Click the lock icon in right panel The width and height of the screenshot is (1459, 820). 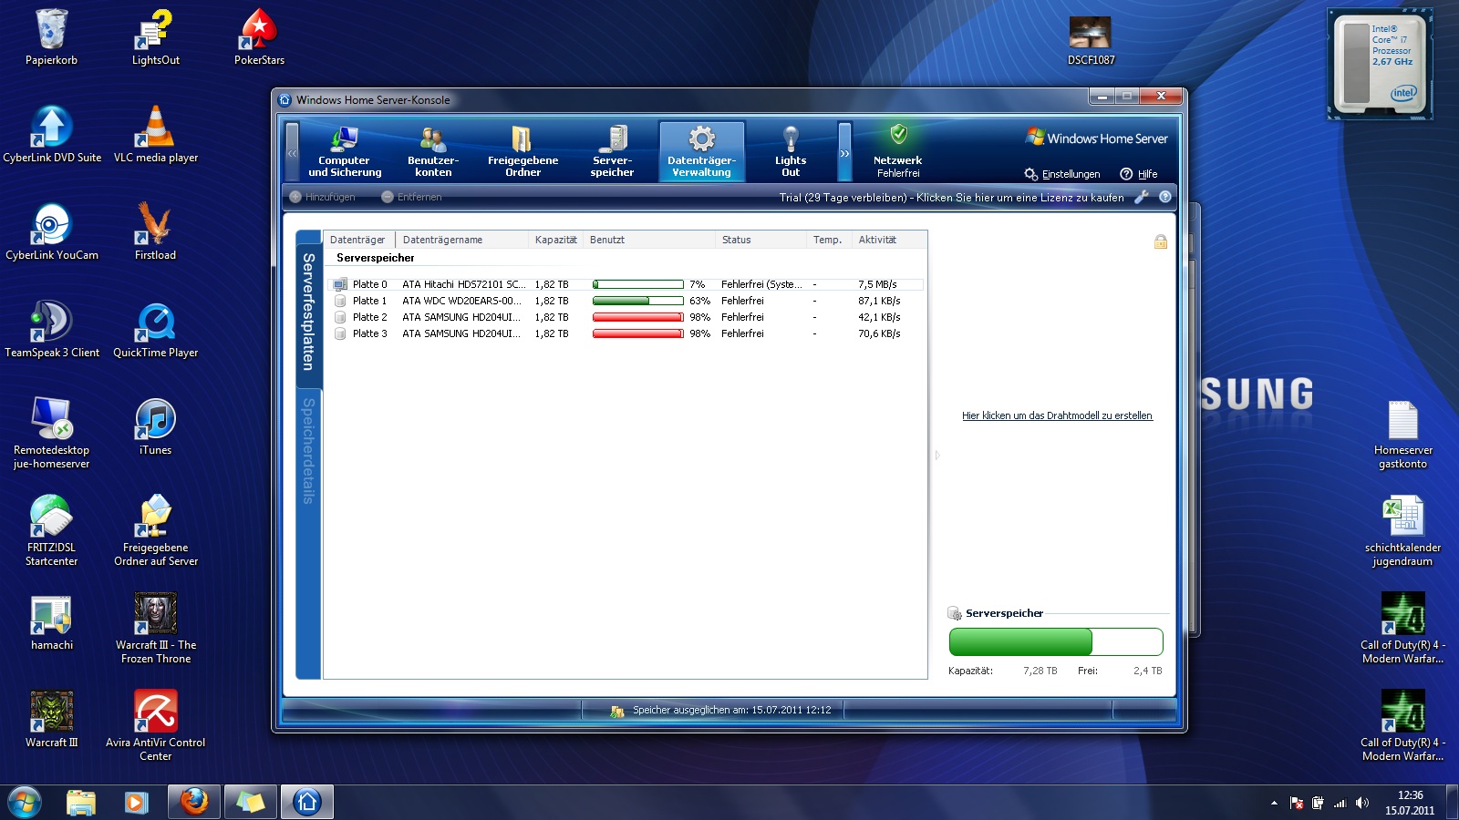pyautogui.click(x=1160, y=241)
